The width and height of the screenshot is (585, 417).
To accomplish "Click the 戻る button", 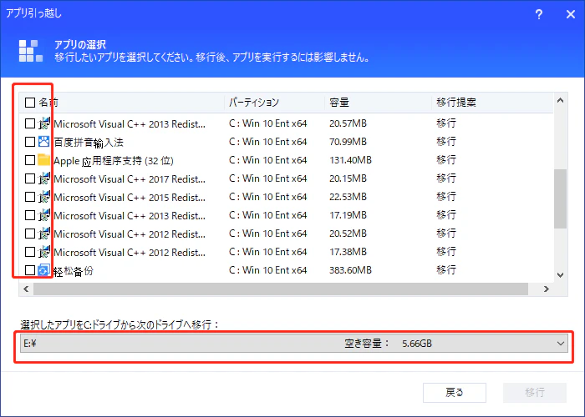I will coord(455,393).
